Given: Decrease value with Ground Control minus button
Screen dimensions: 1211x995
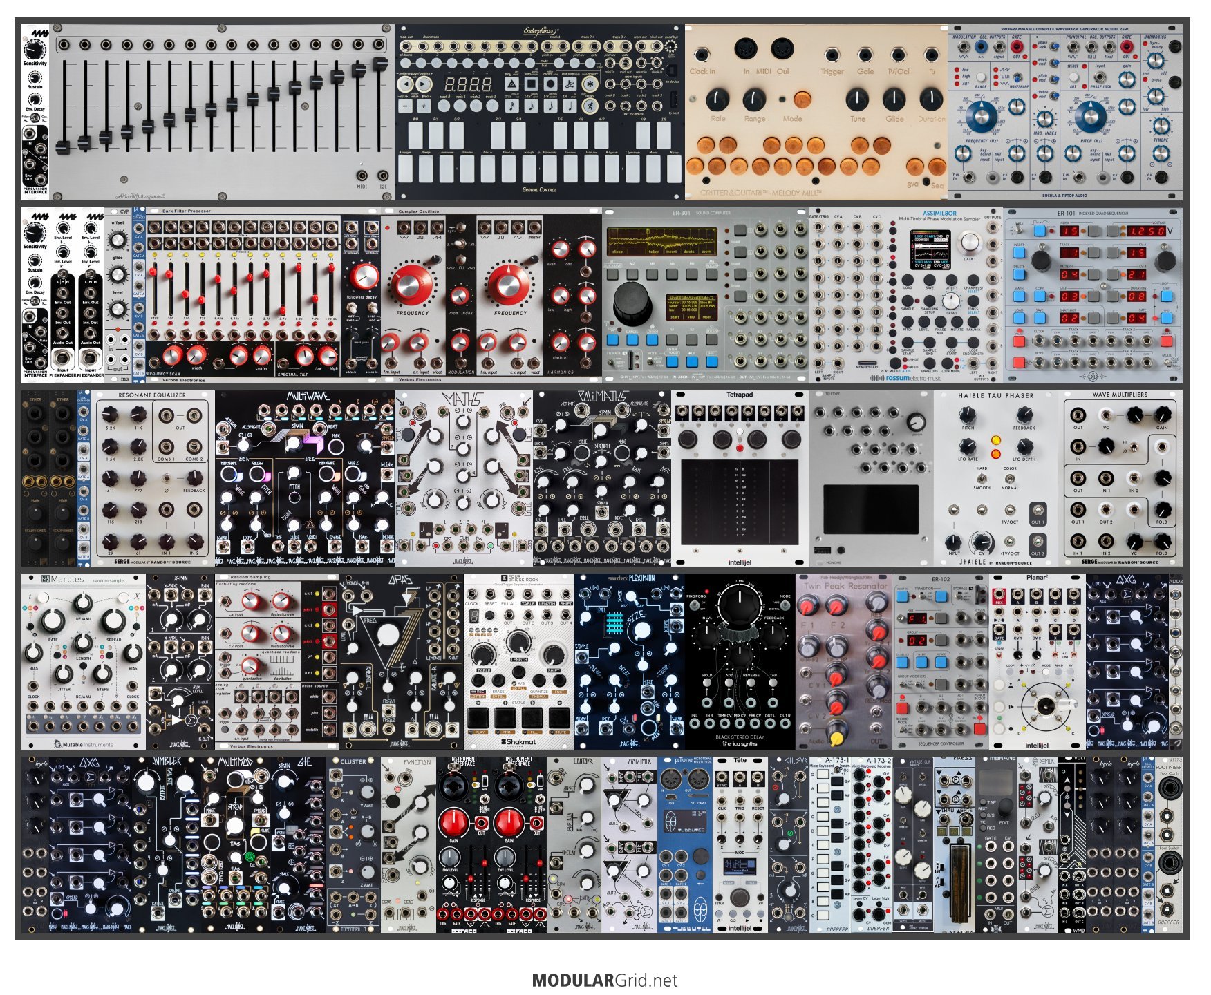Looking at the screenshot, I should (x=406, y=106).
